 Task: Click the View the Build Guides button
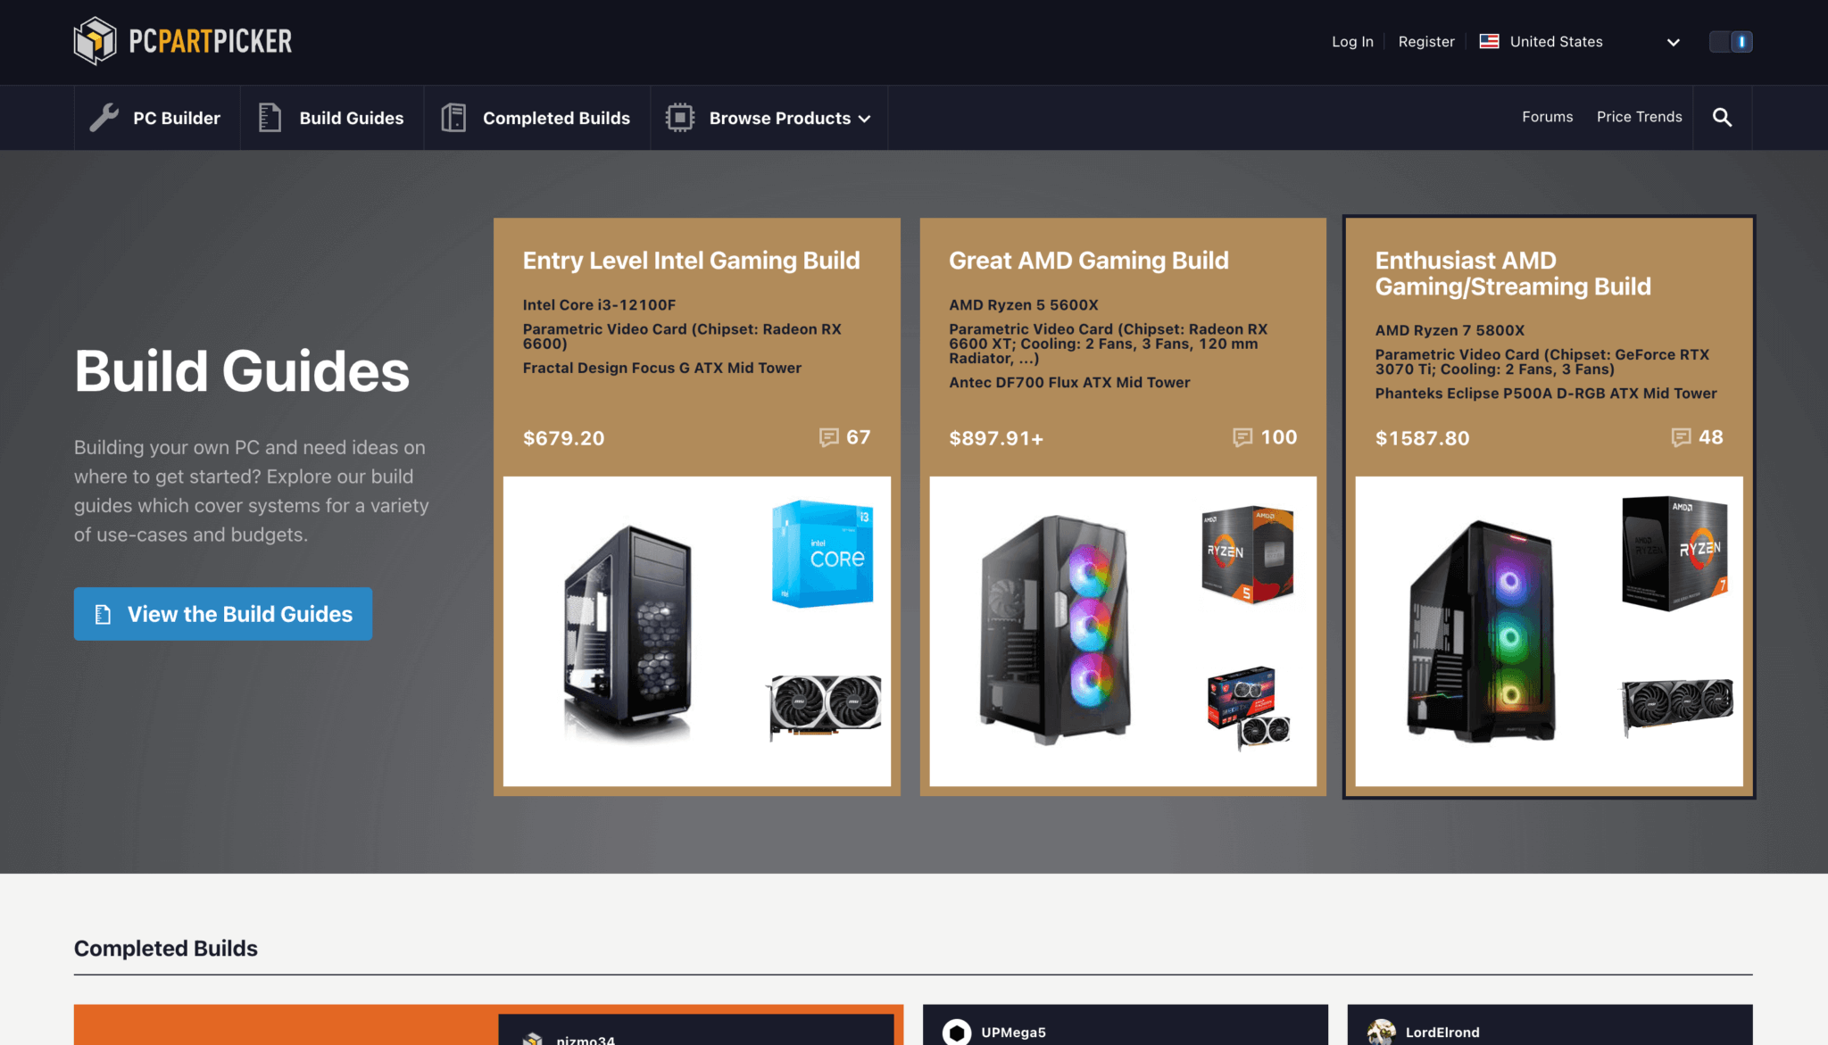coord(222,614)
